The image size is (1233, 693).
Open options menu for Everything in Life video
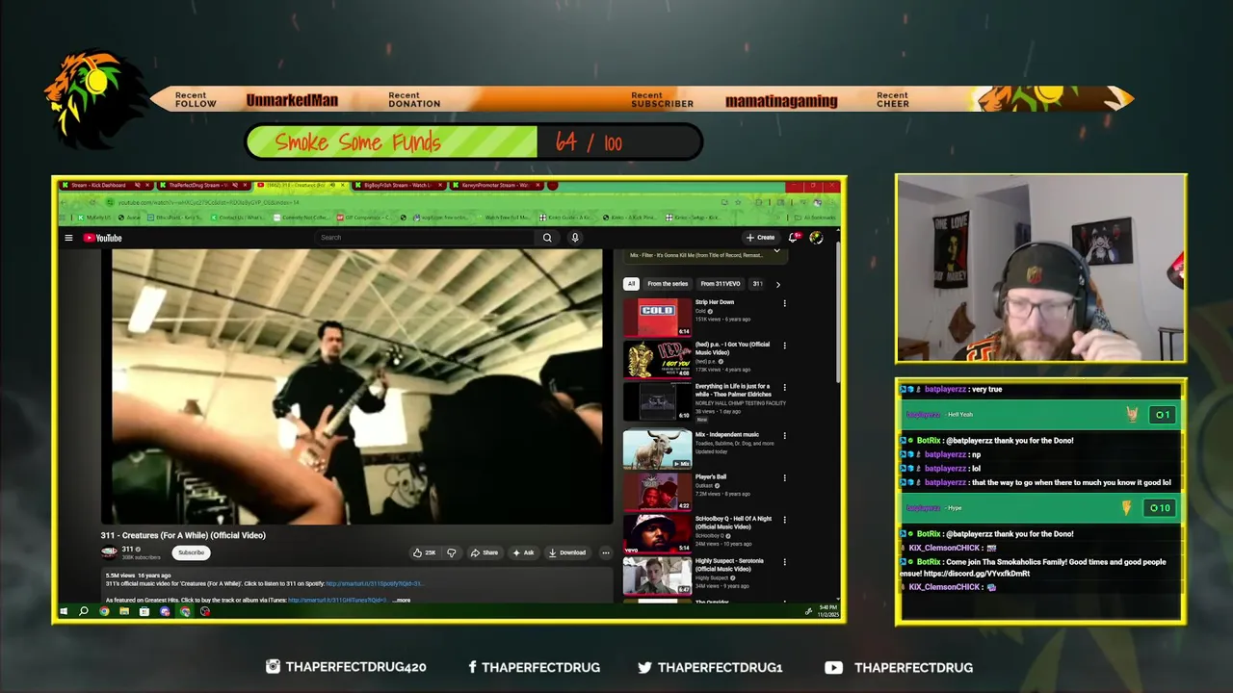[784, 388]
